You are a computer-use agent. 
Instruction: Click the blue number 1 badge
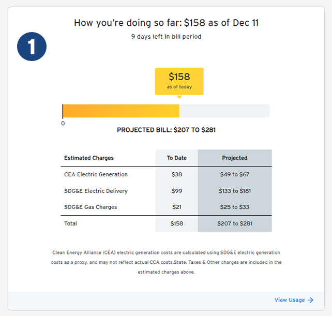[32, 47]
